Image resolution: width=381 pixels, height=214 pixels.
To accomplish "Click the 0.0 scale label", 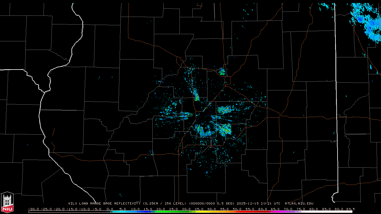I will (x=110, y=209).
